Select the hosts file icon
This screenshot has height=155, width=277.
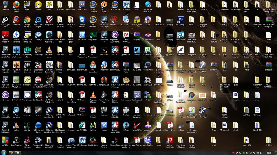[268, 34]
